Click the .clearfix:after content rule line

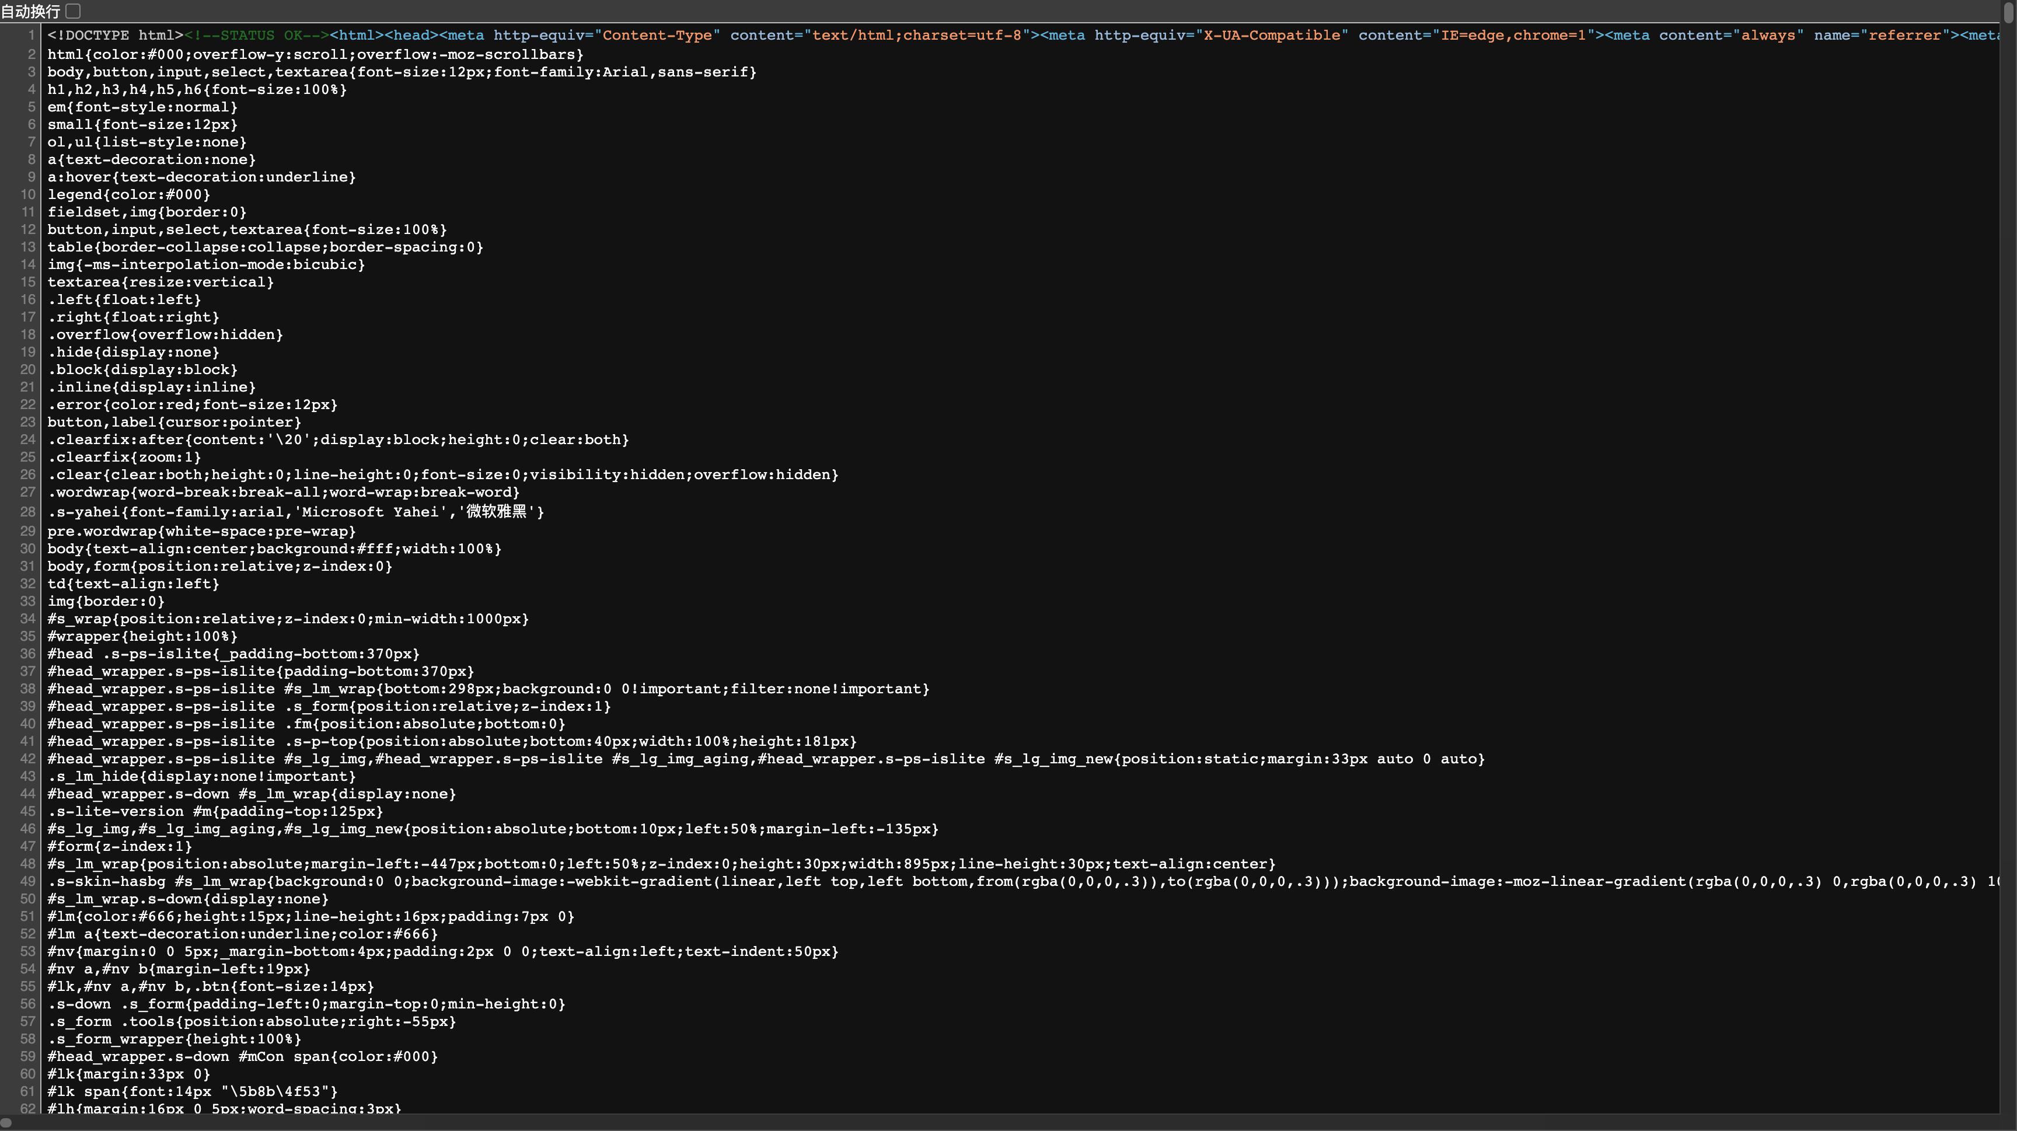337,440
